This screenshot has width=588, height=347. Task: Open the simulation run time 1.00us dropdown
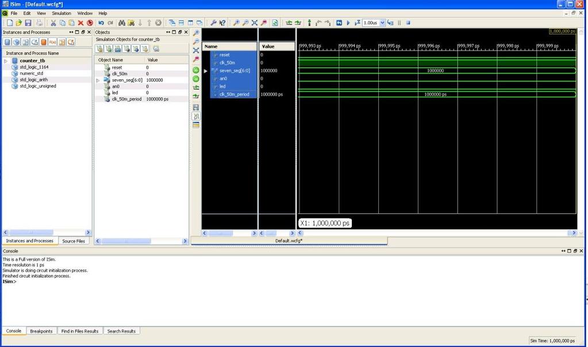382,23
